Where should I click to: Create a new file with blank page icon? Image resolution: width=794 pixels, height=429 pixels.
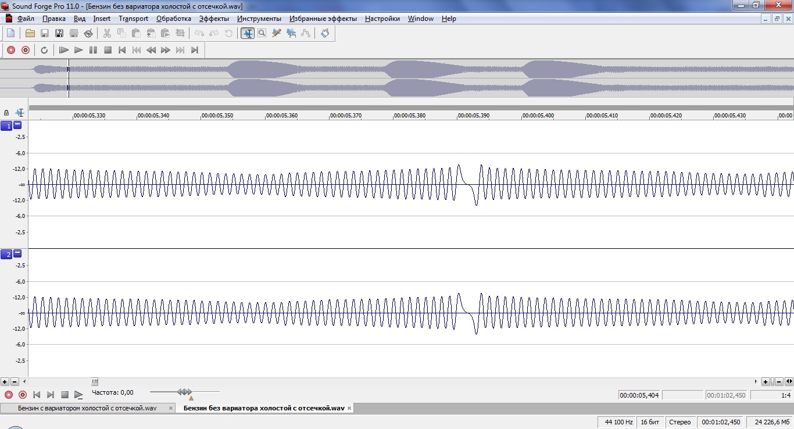pos(10,33)
